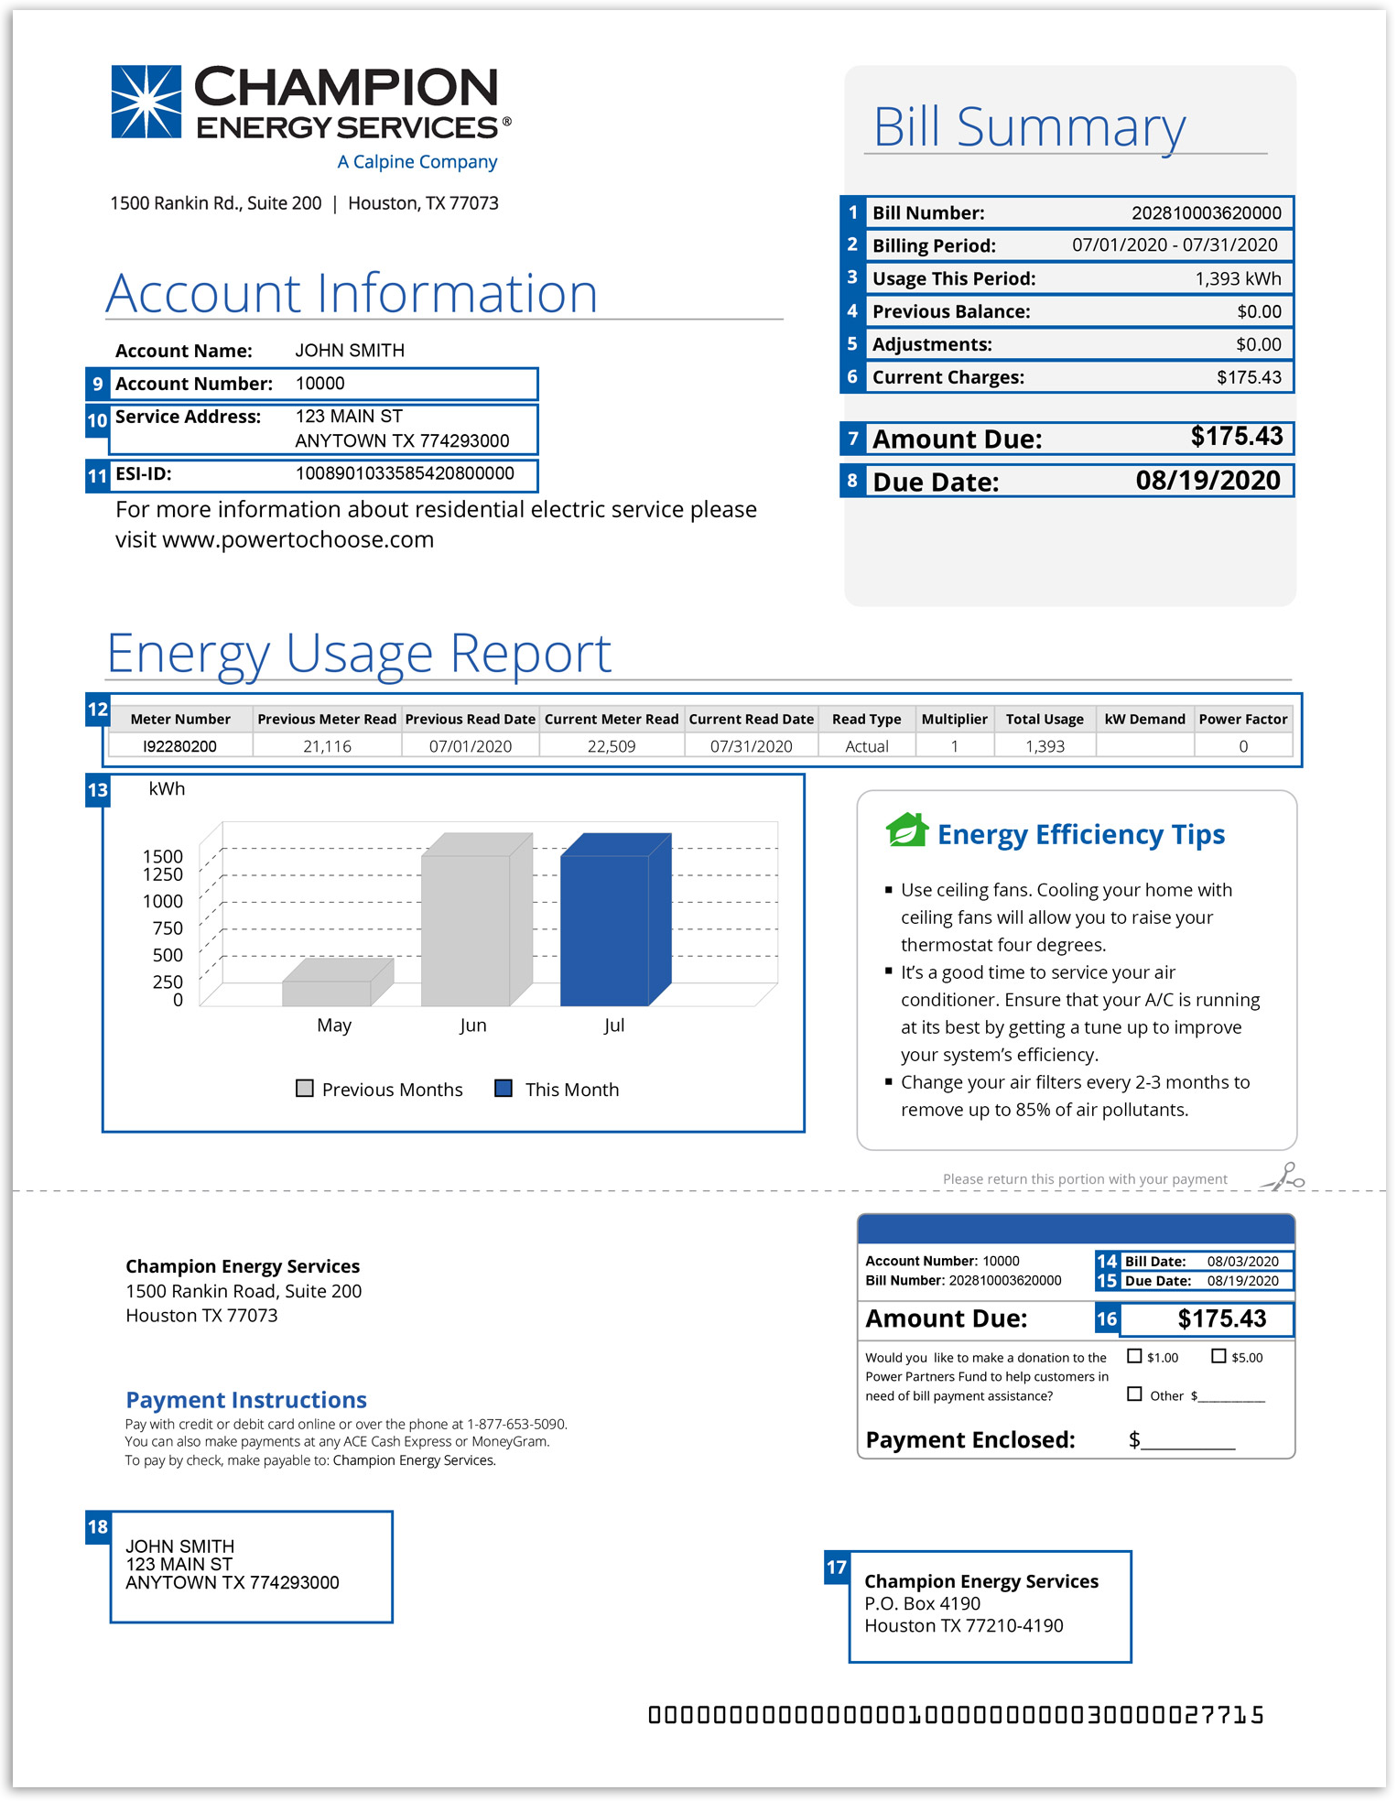Viewport: 1397px width, 1801px height.
Task: Click Current Charges $175.43 value
Action: coord(1249,377)
